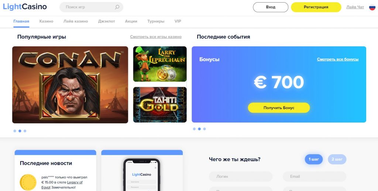Viewport: 378px width, 191px height.
Task: Open the Казино tab
Action: 46,21
